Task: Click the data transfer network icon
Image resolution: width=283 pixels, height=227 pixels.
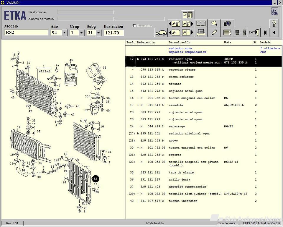Action: click(241, 33)
